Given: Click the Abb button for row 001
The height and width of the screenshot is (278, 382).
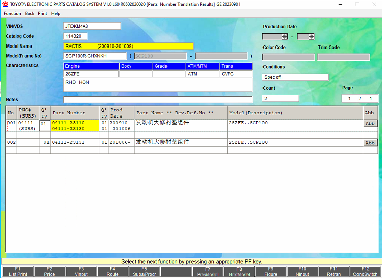Looking at the screenshot, I should coord(370,123).
